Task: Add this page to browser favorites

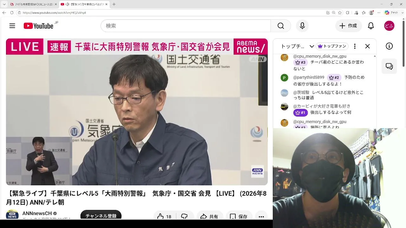Action: (x=340, y=13)
